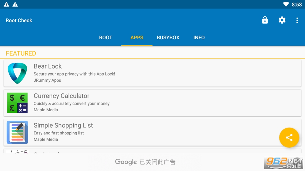The height and width of the screenshot is (171, 305).
Task: Tap the Bear Lock shield app icon
Action: coord(17,73)
